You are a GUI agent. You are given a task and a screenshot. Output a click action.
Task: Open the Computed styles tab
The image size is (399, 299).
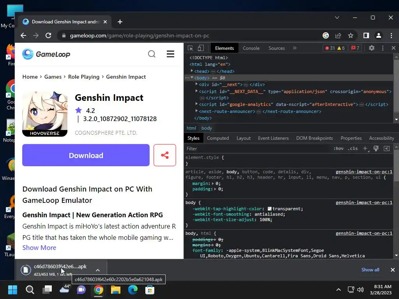218,138
